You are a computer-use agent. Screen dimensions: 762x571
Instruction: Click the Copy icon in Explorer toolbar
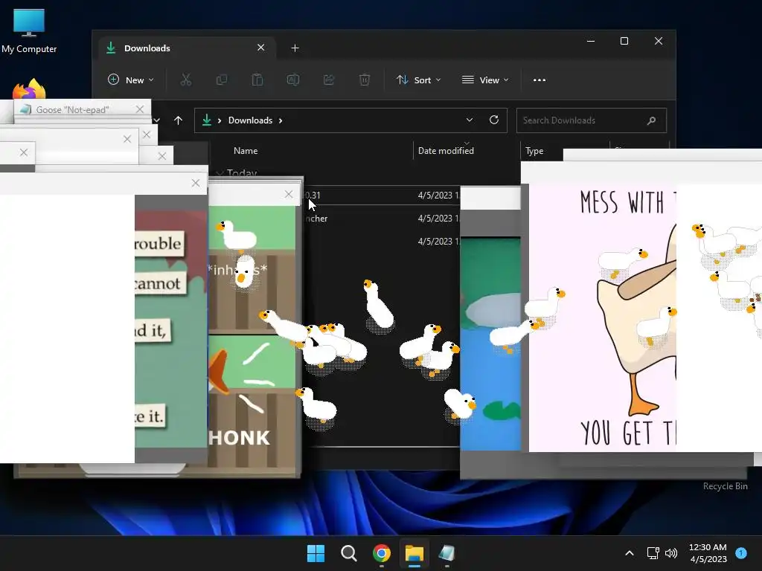click(x=222, y=80)
